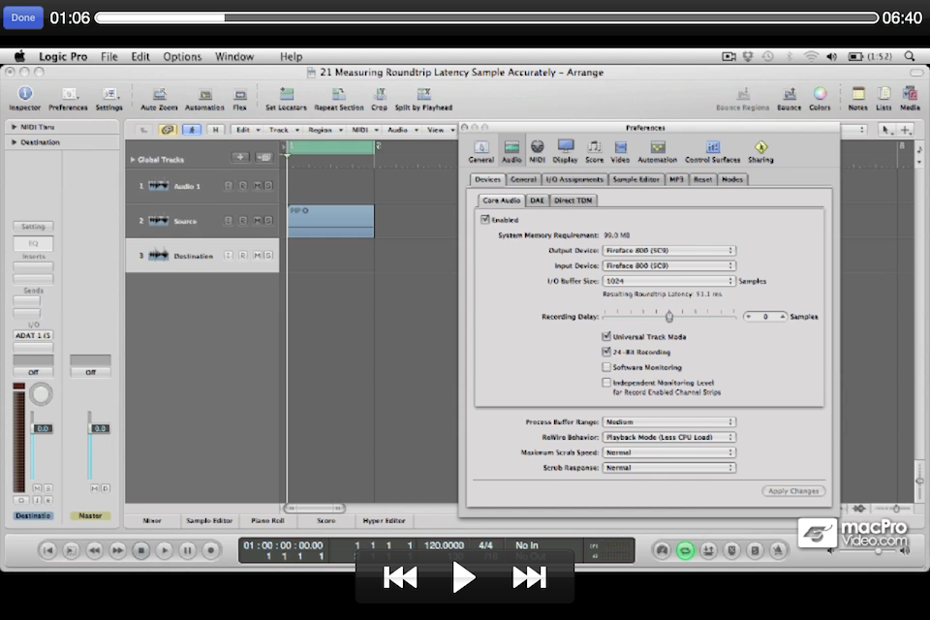Click the Recording Delay samples field
Viewport: 930px width, 620px height.
pyautogui.click(x=765, y=317)
